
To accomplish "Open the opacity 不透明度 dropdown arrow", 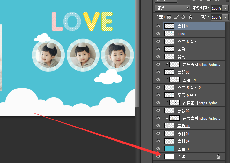I will click(x=225, y=8).
